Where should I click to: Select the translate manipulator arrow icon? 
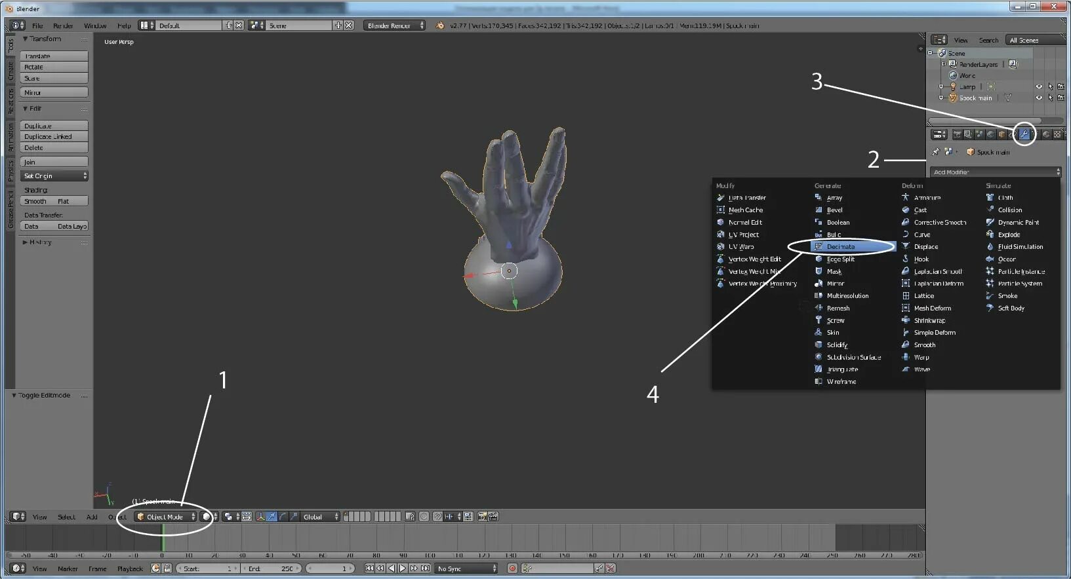coord(271,517)
